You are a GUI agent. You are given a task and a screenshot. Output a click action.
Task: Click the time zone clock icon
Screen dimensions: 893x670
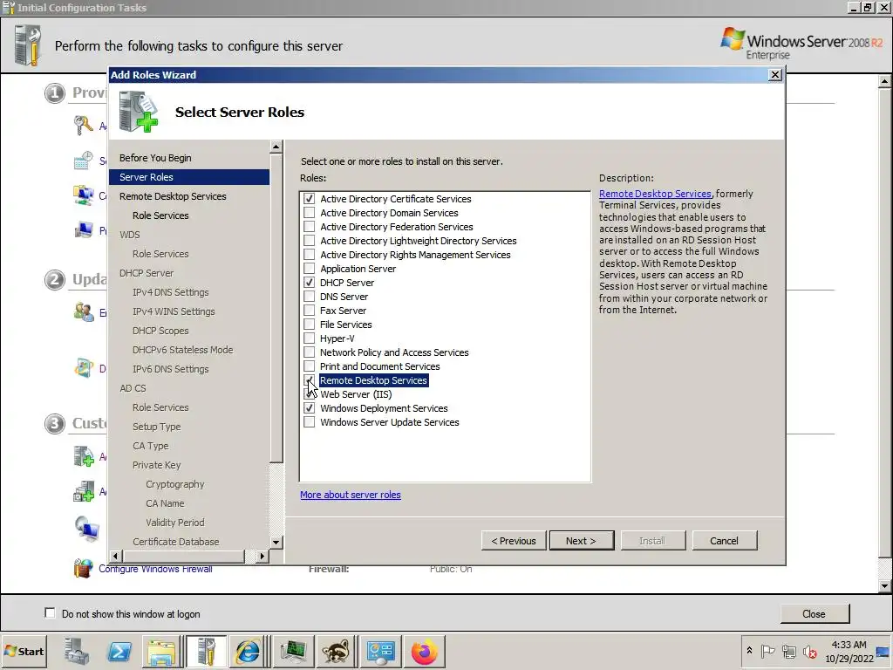point(83,161)
